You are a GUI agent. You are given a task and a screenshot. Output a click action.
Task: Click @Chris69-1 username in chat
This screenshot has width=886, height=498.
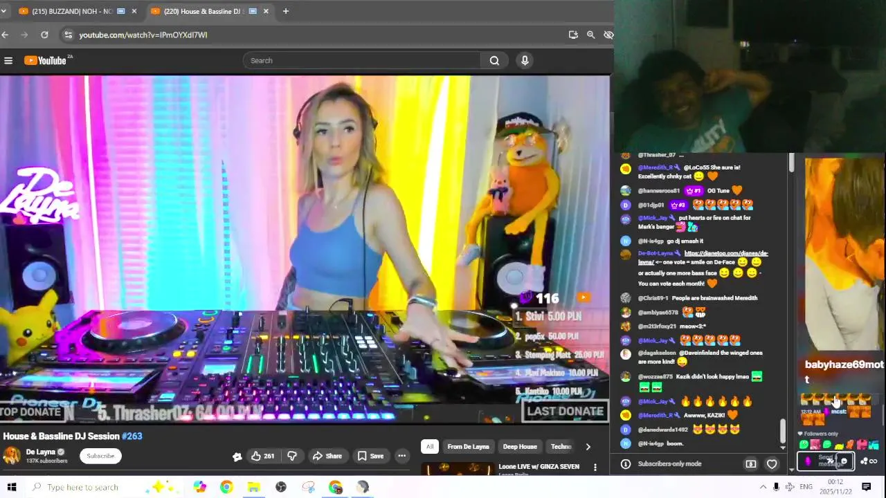coord(653,298)
